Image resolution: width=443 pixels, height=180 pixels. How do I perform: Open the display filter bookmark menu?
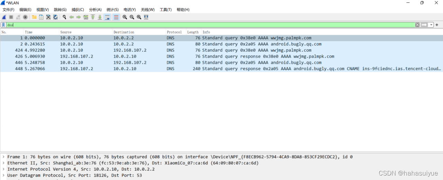pyautogui.click(x=3, y=25)
